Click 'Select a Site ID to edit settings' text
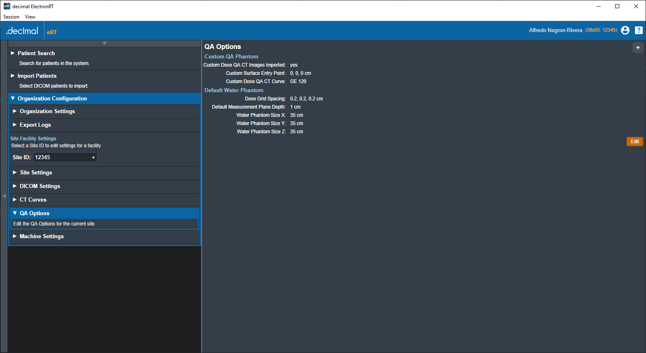The image size is (646, 353). [56, 146]
